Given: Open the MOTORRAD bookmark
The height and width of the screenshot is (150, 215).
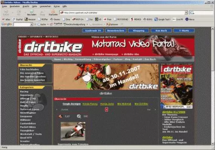Looking at the screenshot, I should coord(121,19).
